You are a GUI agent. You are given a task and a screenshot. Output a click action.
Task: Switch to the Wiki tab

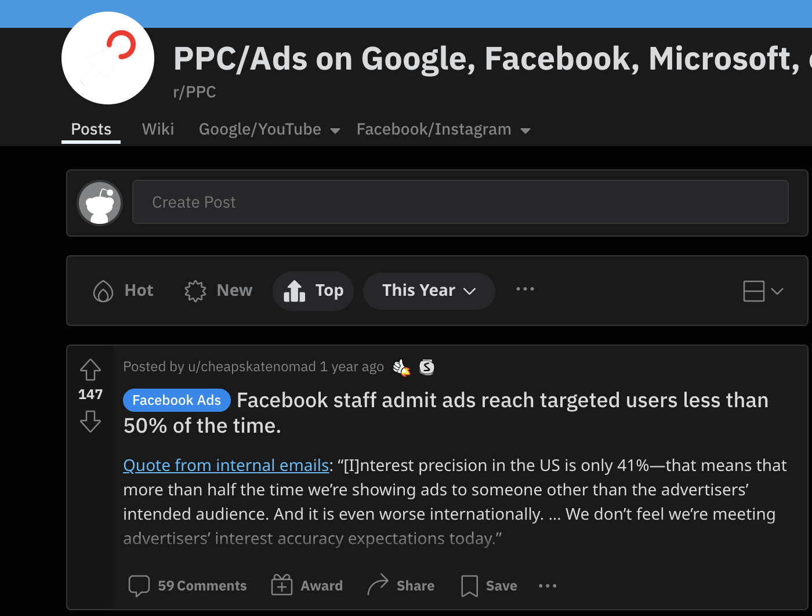pyautogui.click(x=157, y=129)
